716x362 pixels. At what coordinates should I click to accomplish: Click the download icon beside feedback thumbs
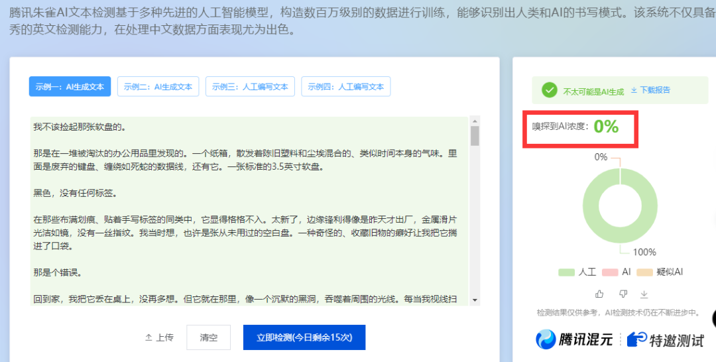644,294
